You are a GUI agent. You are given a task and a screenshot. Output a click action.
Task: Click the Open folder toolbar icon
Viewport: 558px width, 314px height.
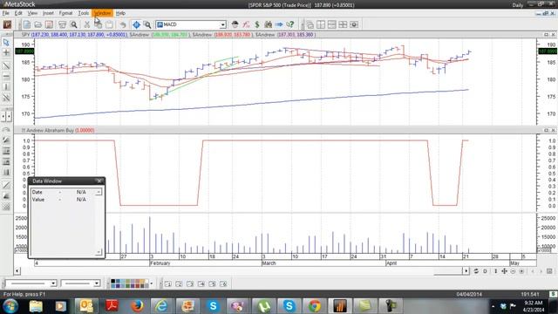38,24
